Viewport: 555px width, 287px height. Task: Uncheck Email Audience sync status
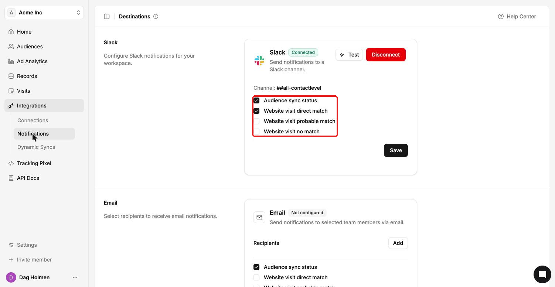256,267
